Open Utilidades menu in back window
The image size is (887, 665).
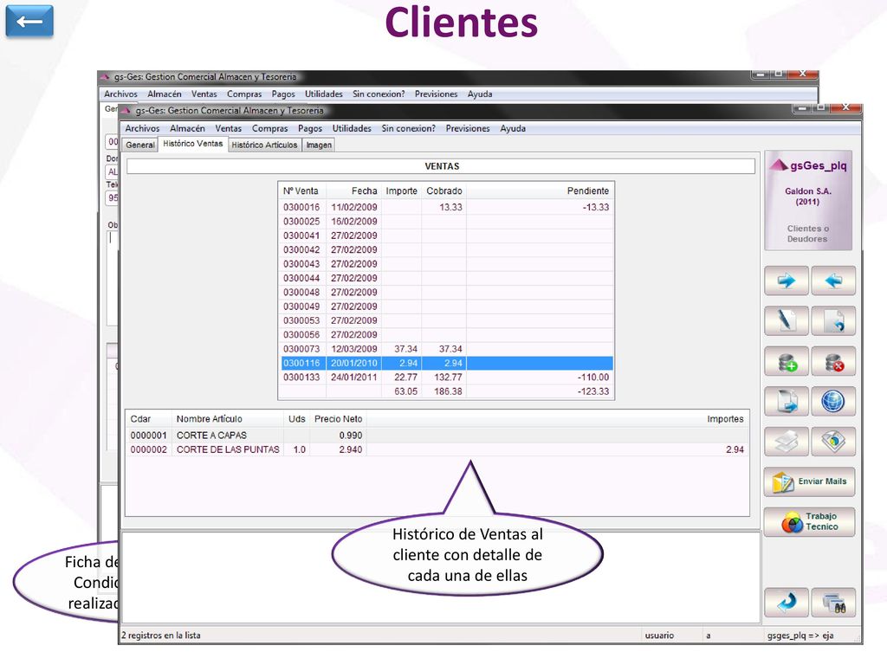(324, 94)
